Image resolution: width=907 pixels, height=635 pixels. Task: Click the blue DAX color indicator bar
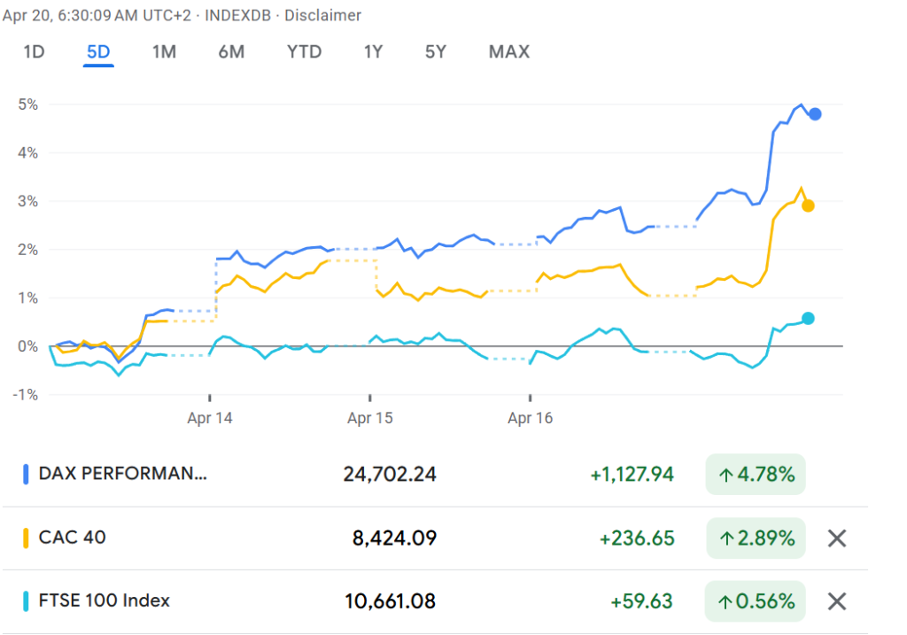click(26, 475)
